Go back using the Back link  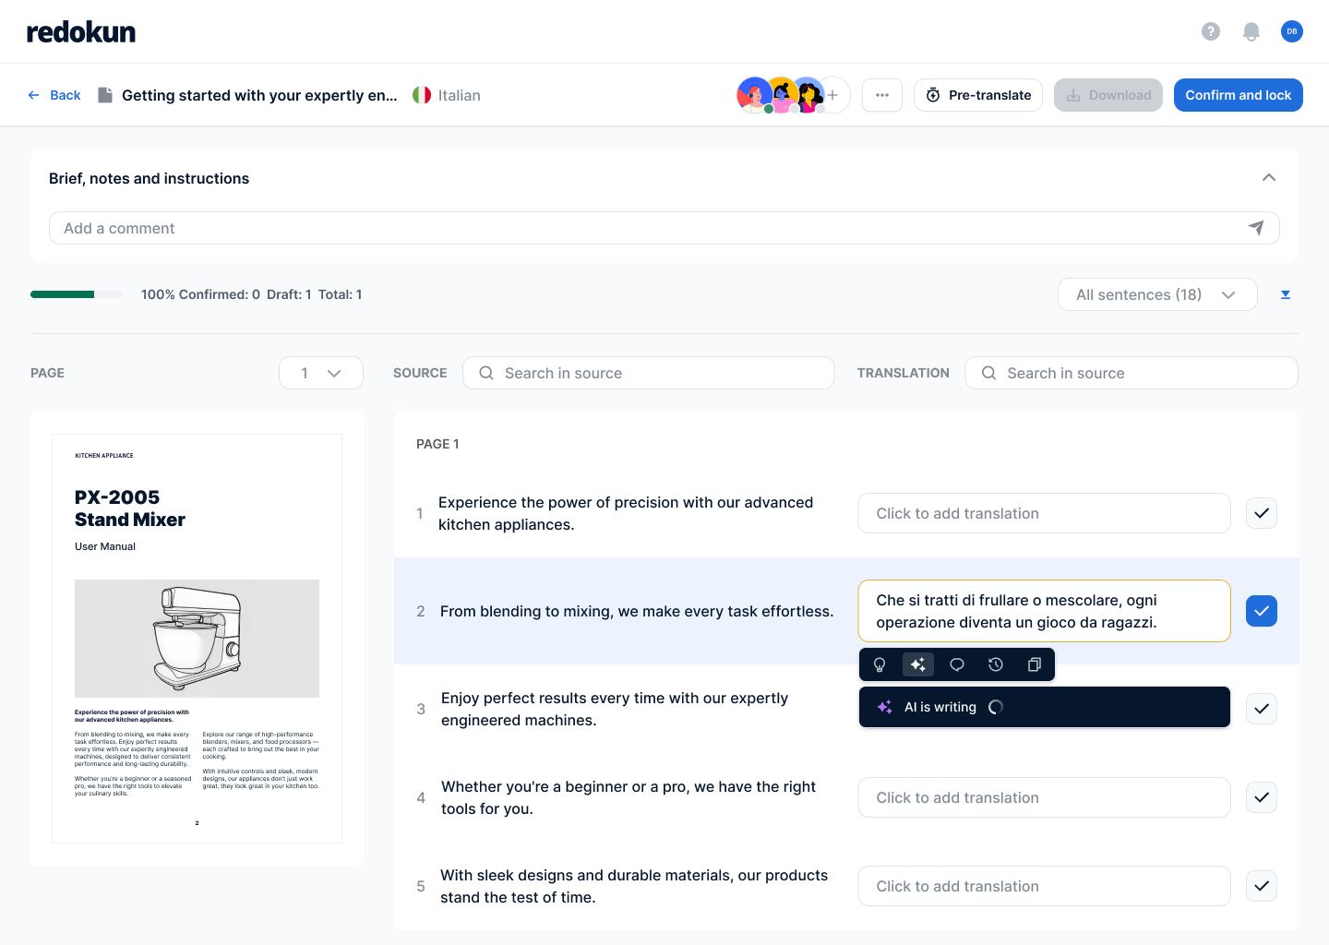(55, 95)
